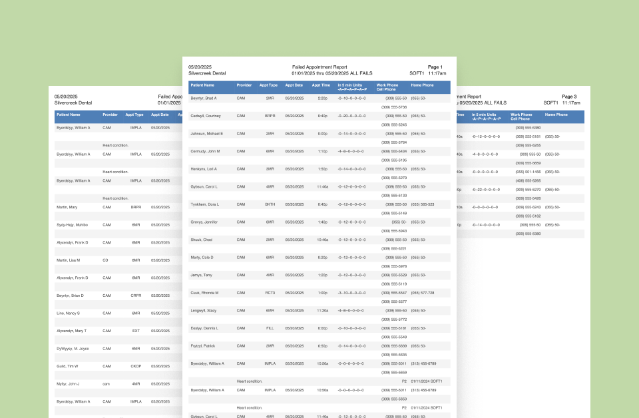Select the Appt Type column header
This screenshot has width=639, height=418.
(x=268, y=85)
